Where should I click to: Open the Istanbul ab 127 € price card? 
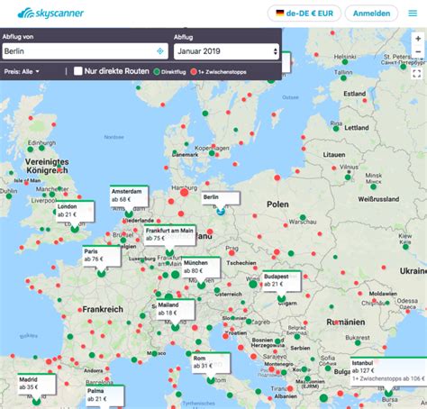pos(388,370)
